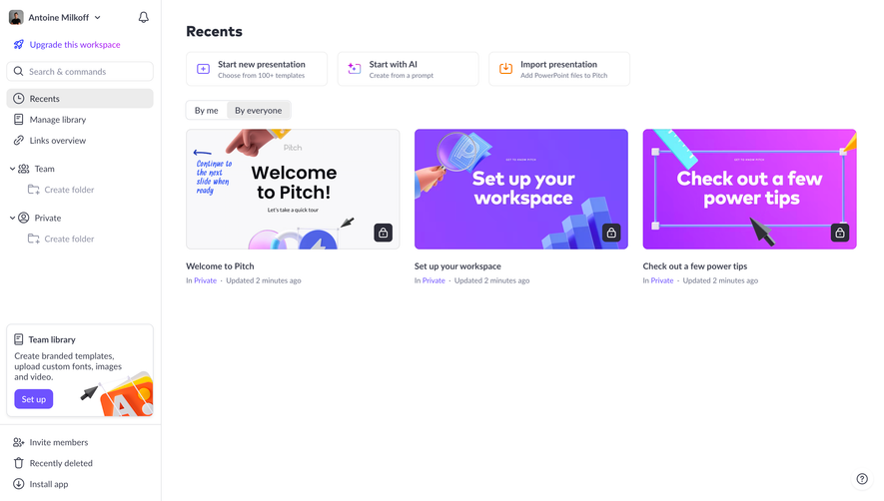The image size is (884, 501).
Task: Collapse the Team section chevron
Action: pos(12,169)
